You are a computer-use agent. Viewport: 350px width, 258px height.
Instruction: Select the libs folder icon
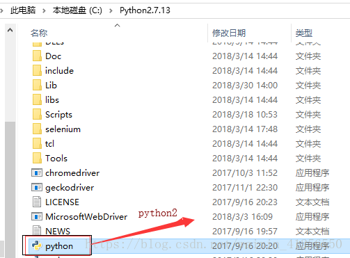coord(37,100)
